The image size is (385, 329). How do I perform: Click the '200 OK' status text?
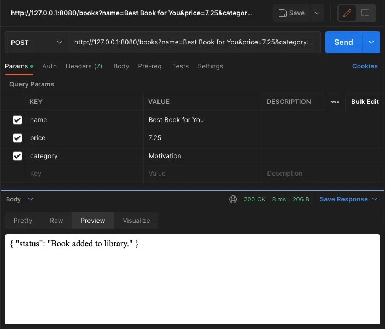[255, 199]
